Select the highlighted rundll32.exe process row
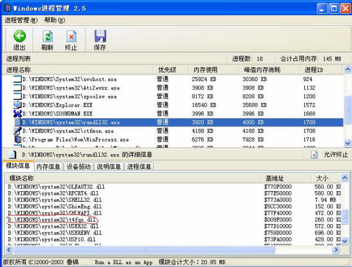Screen dimensions: 352x267 point(173,122)
